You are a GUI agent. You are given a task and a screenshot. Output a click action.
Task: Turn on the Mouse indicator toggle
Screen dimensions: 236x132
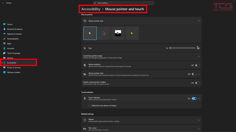(197, 65)
